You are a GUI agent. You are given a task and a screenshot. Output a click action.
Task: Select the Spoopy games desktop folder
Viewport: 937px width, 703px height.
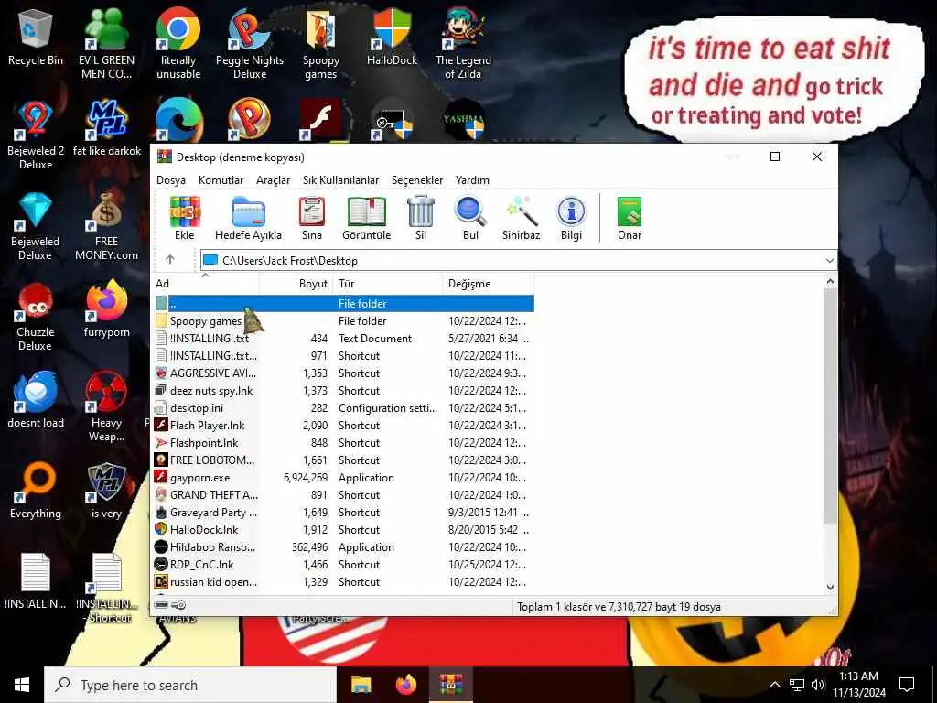321,44
